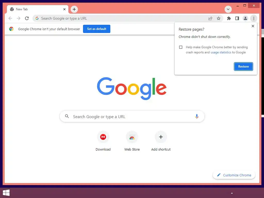Click "Google Chrome isn't your default browser" text
264x198 pixels.
tap(49, 29)
